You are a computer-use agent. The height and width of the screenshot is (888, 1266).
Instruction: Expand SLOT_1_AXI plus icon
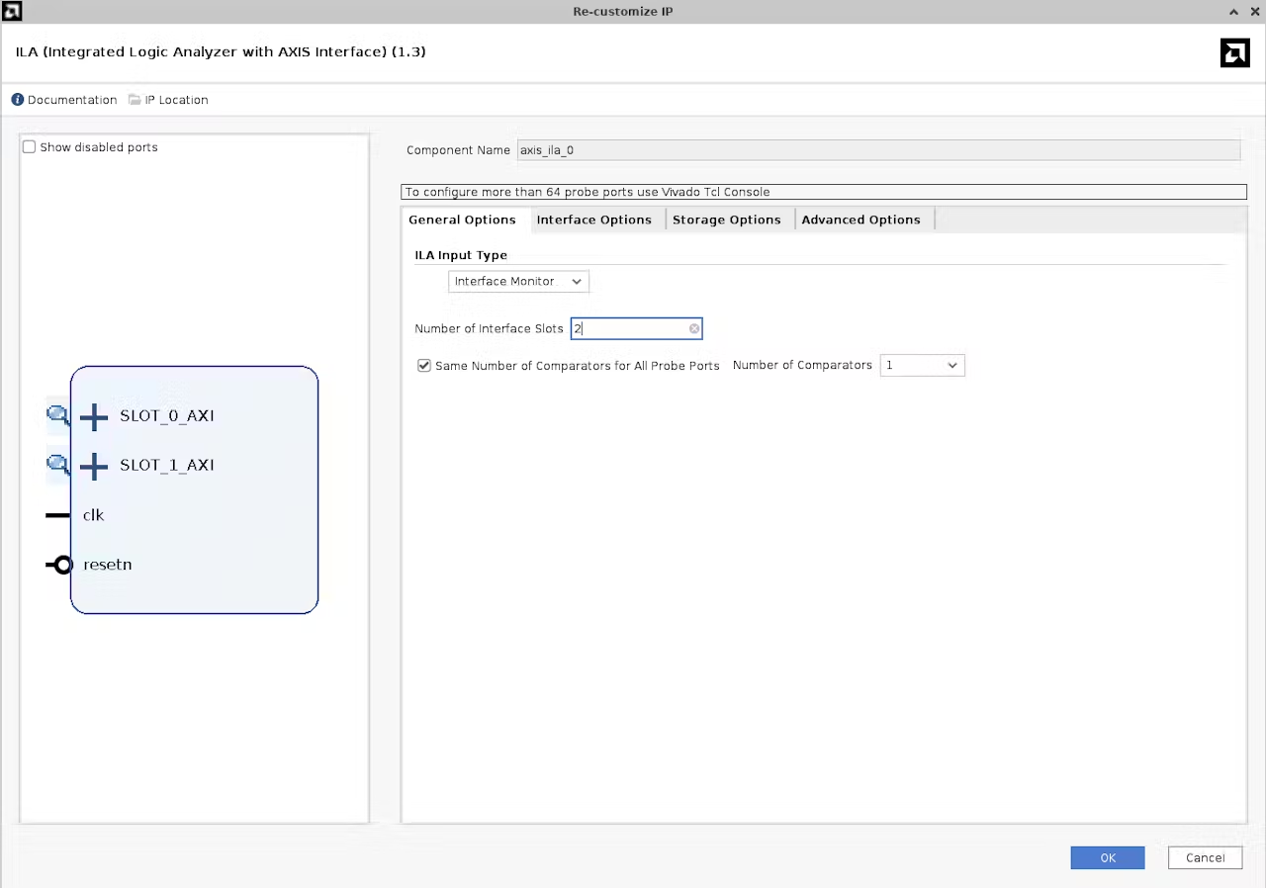point(94,466)
